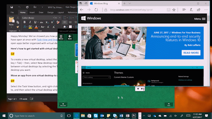
Task: Save the Word document with the floppy icon
Action: [x=12, y=7]
